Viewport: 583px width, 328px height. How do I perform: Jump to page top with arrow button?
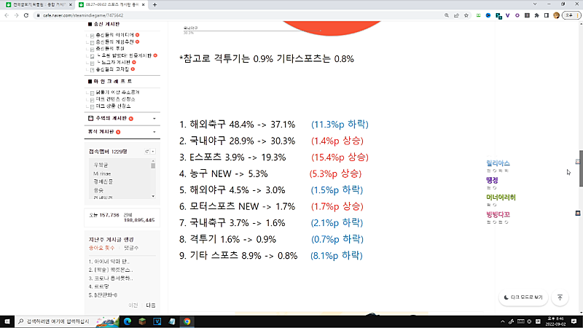560,297
